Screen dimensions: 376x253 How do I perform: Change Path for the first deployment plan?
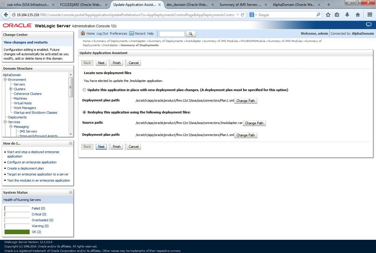click(246, 101)
